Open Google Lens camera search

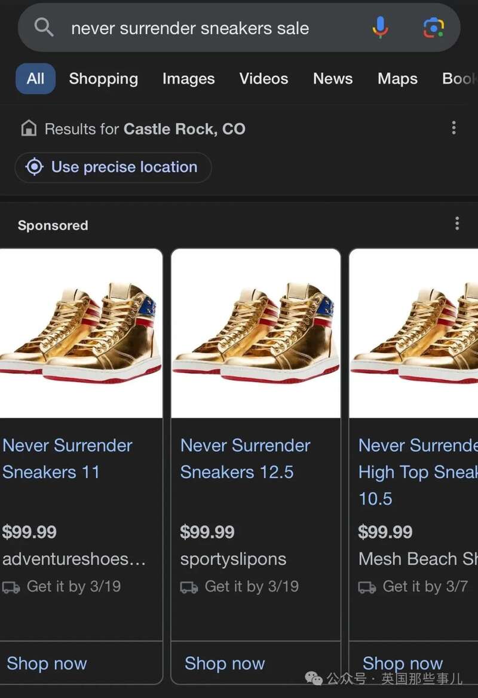coord(434,27)
